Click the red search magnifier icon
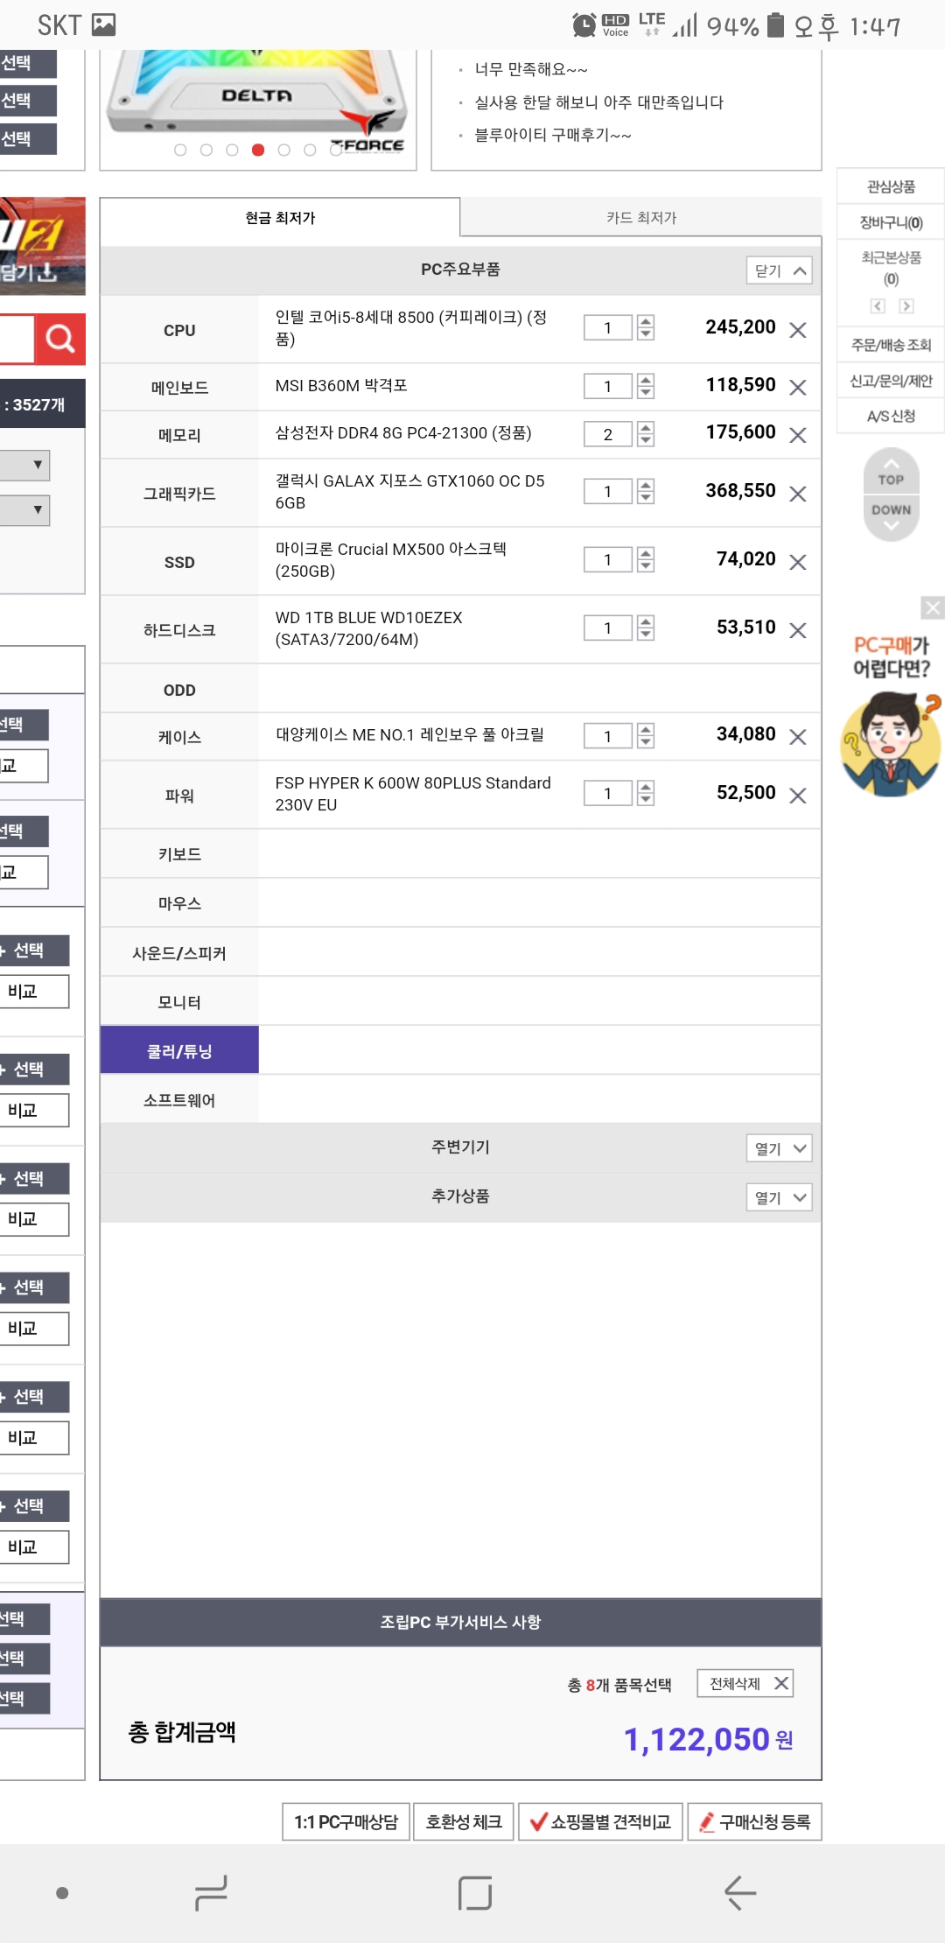The image size is (945, 1943). (59, 339)
